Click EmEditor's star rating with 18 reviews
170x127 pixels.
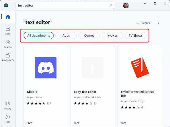pyautogui.click(x=132, y=107)
